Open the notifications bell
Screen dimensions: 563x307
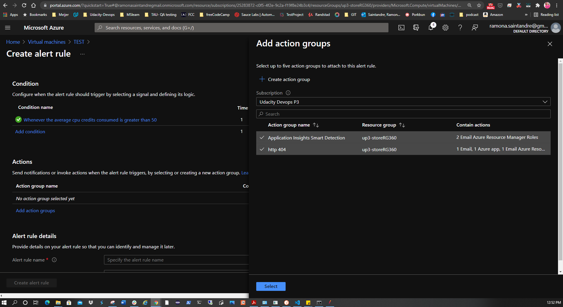[x=431, y=28]
